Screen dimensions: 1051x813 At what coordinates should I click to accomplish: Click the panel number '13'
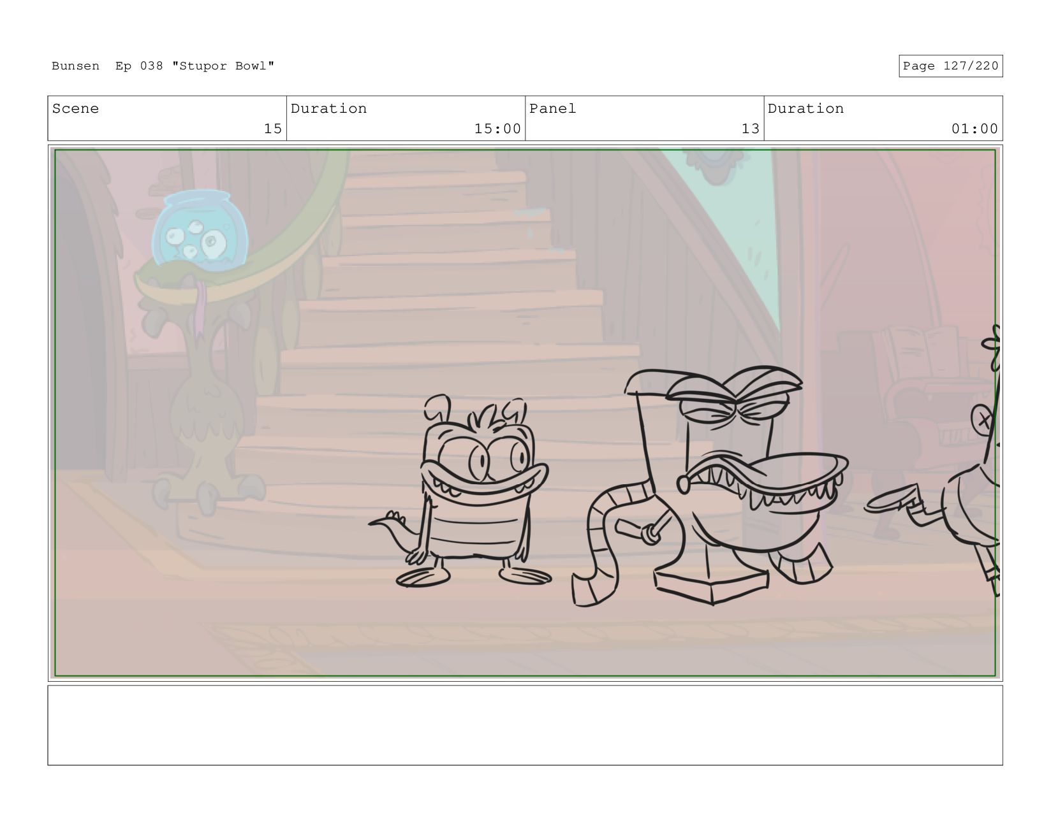pos(750,129)
